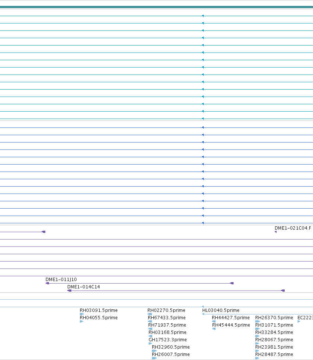Click the thick teal bar at the top

click(x=157, y=7)
